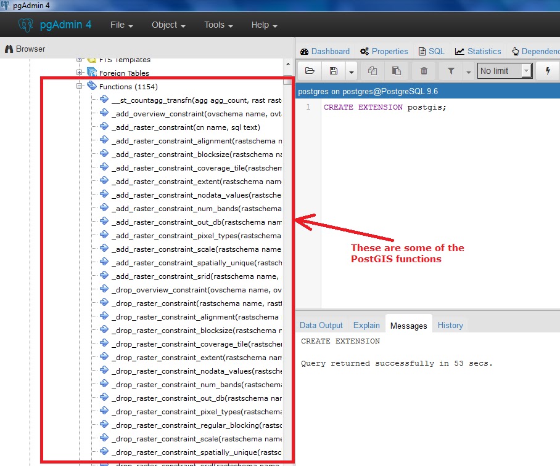
Task: Click icon beside _drop_raster_constraint_extent
Action: click(x=104, y=356)
